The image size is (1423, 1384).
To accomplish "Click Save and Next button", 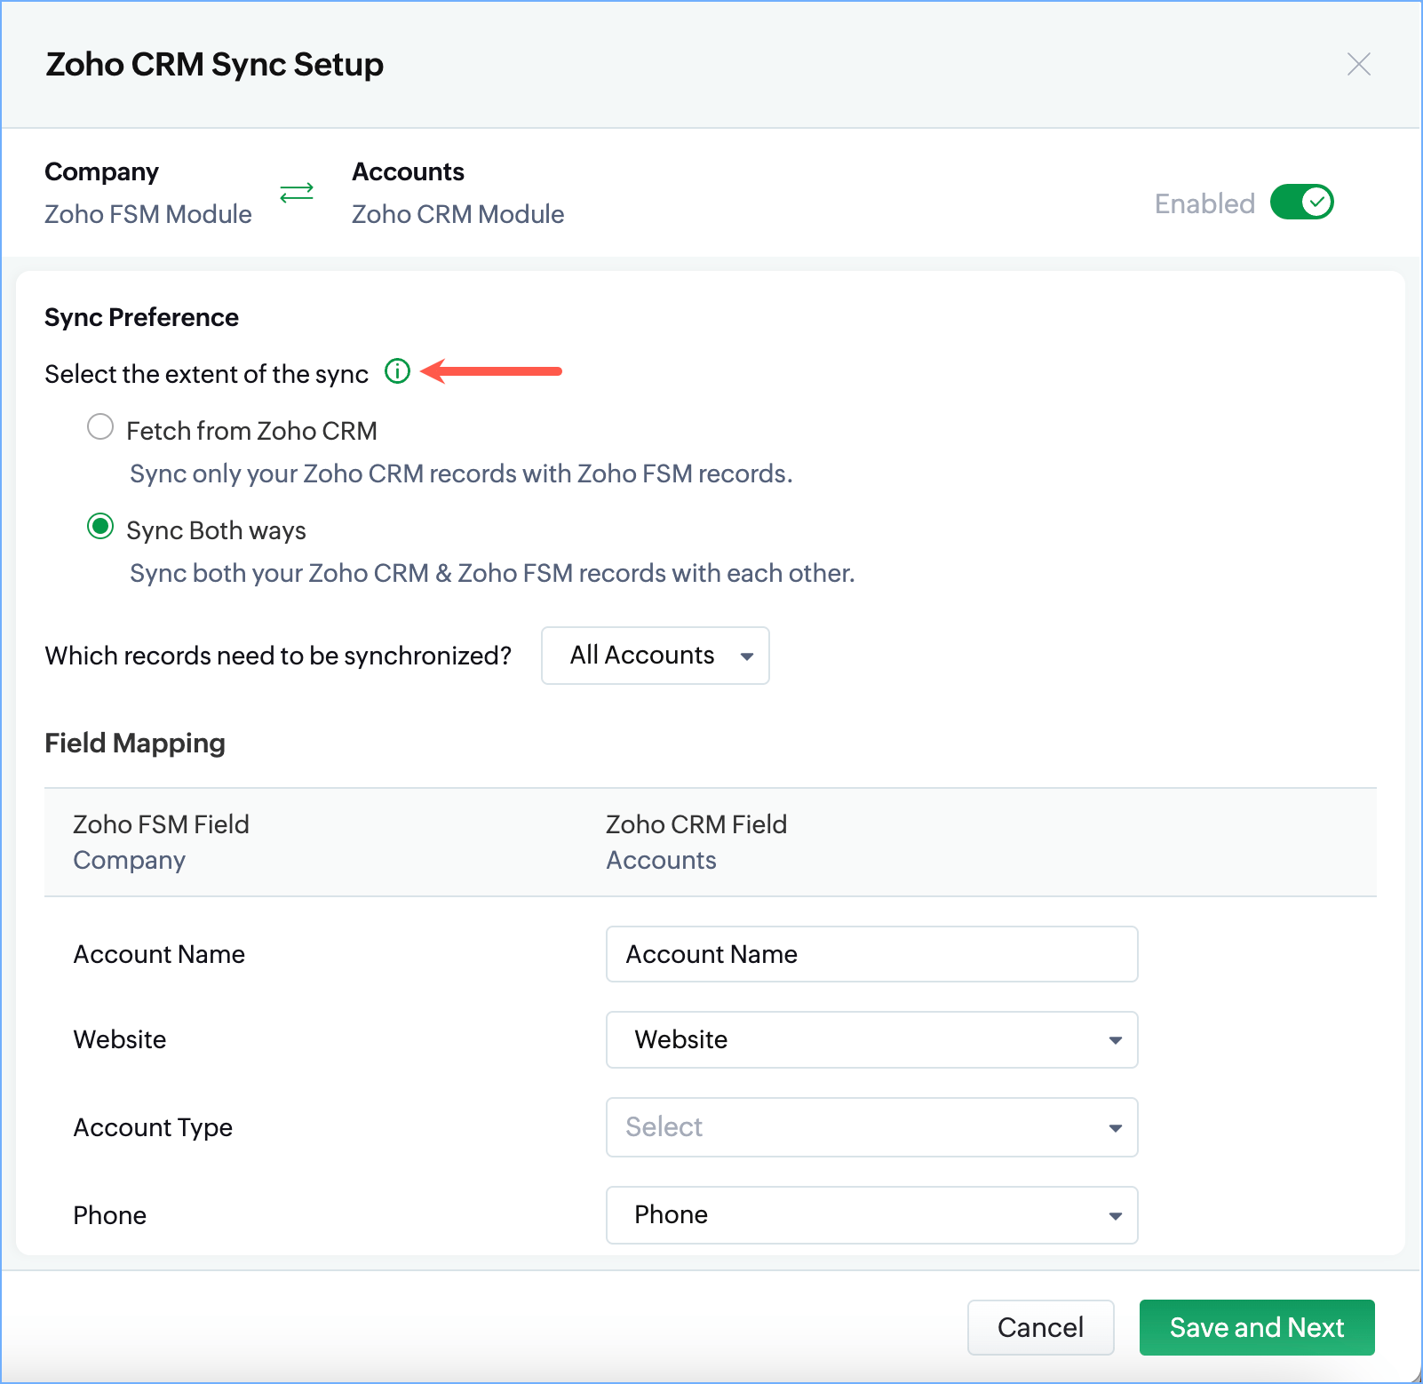I will [1256, 1327].
